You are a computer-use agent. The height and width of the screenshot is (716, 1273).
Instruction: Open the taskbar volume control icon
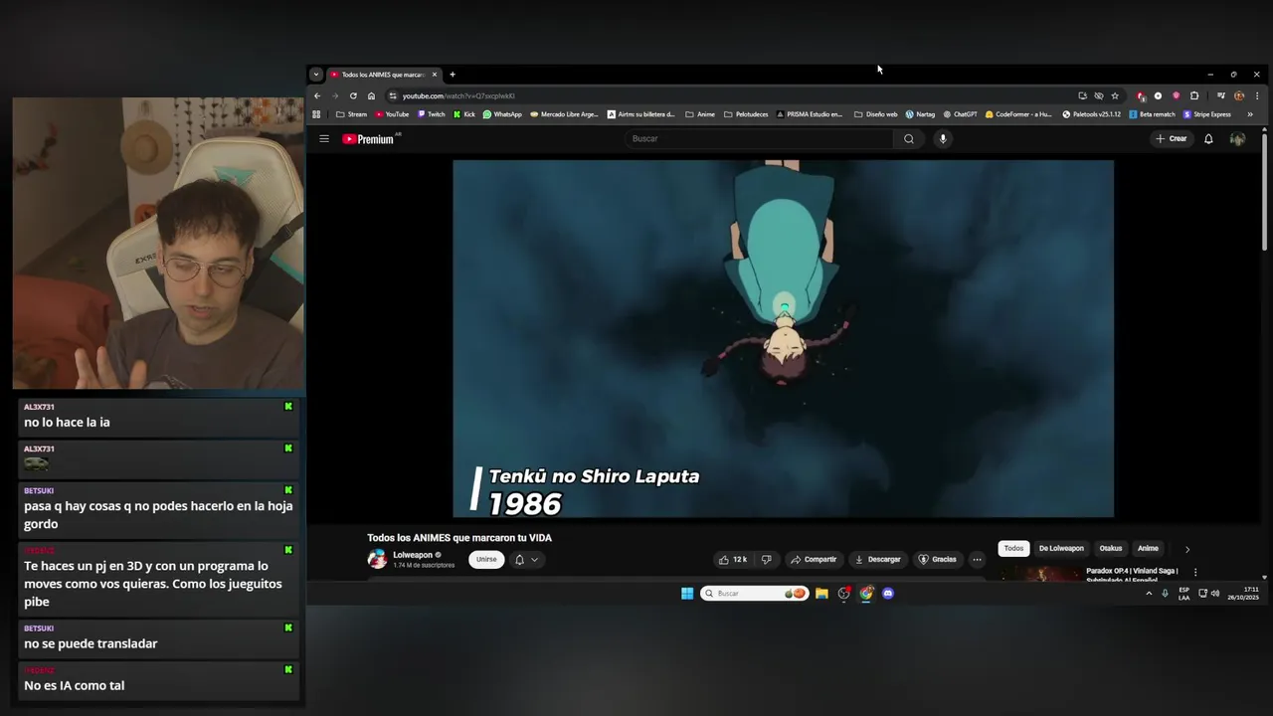[1215, 594]
